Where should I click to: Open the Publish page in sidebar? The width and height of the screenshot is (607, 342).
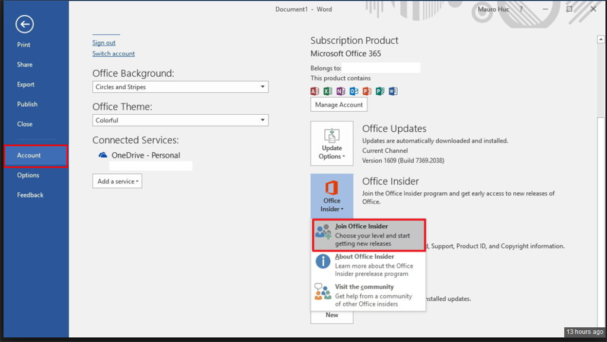point(27,104)
